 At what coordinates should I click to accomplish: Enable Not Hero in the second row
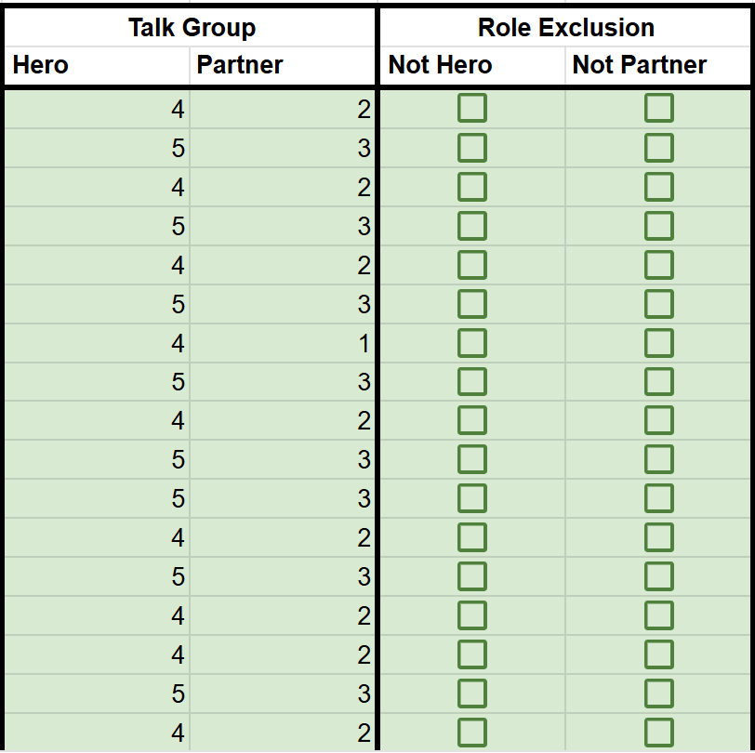(x=472, y=149)
